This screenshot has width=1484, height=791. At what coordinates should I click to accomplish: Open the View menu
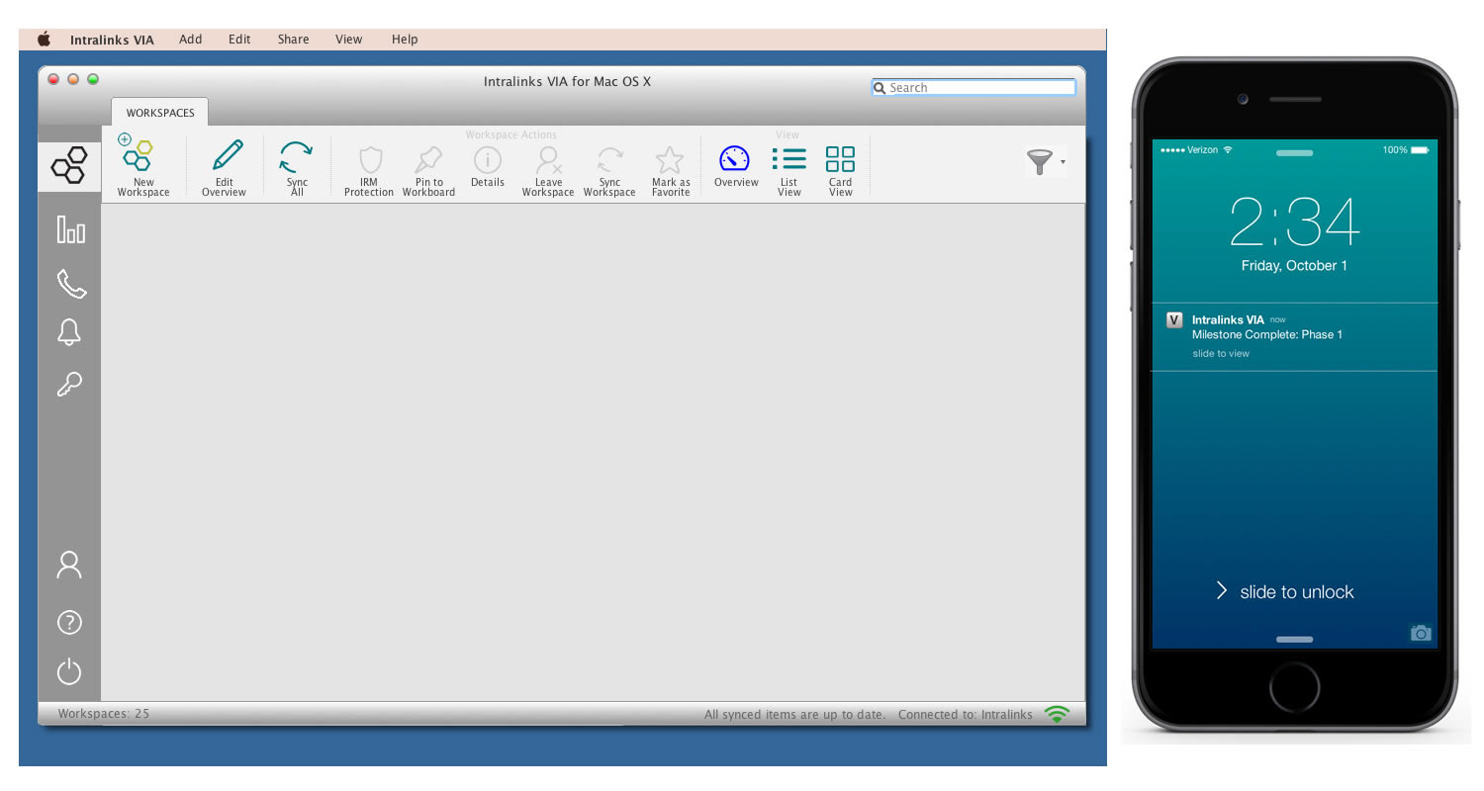point(349,40)
